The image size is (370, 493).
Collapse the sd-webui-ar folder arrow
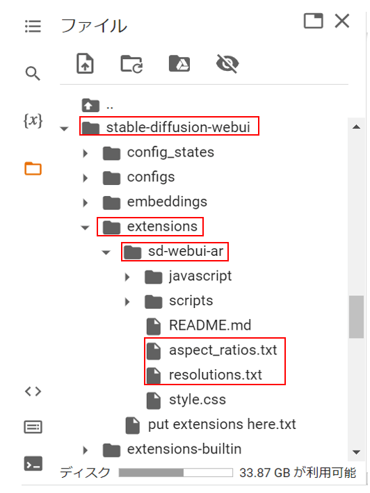click(106, 252)
